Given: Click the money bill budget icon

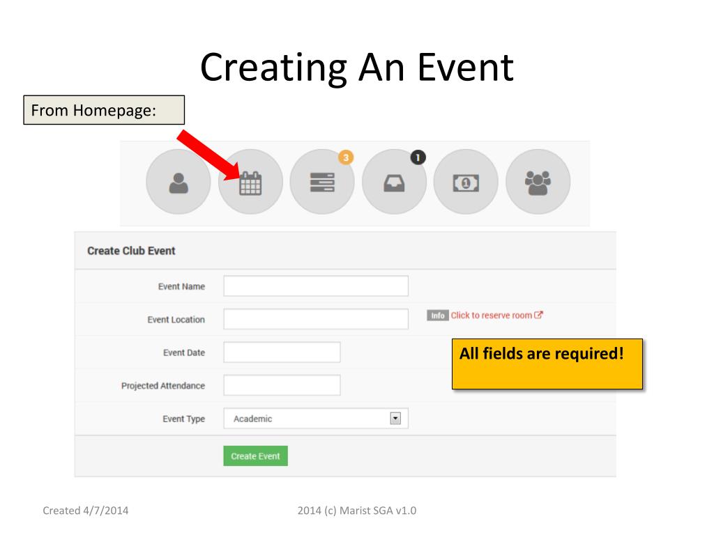Looking at the screenshot, I should (466, 182).
